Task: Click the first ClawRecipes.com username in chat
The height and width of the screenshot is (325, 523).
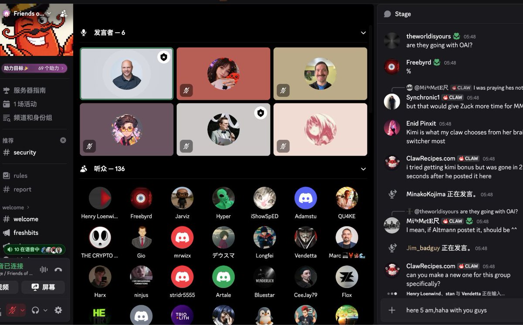Action: (x=431, y=159)
